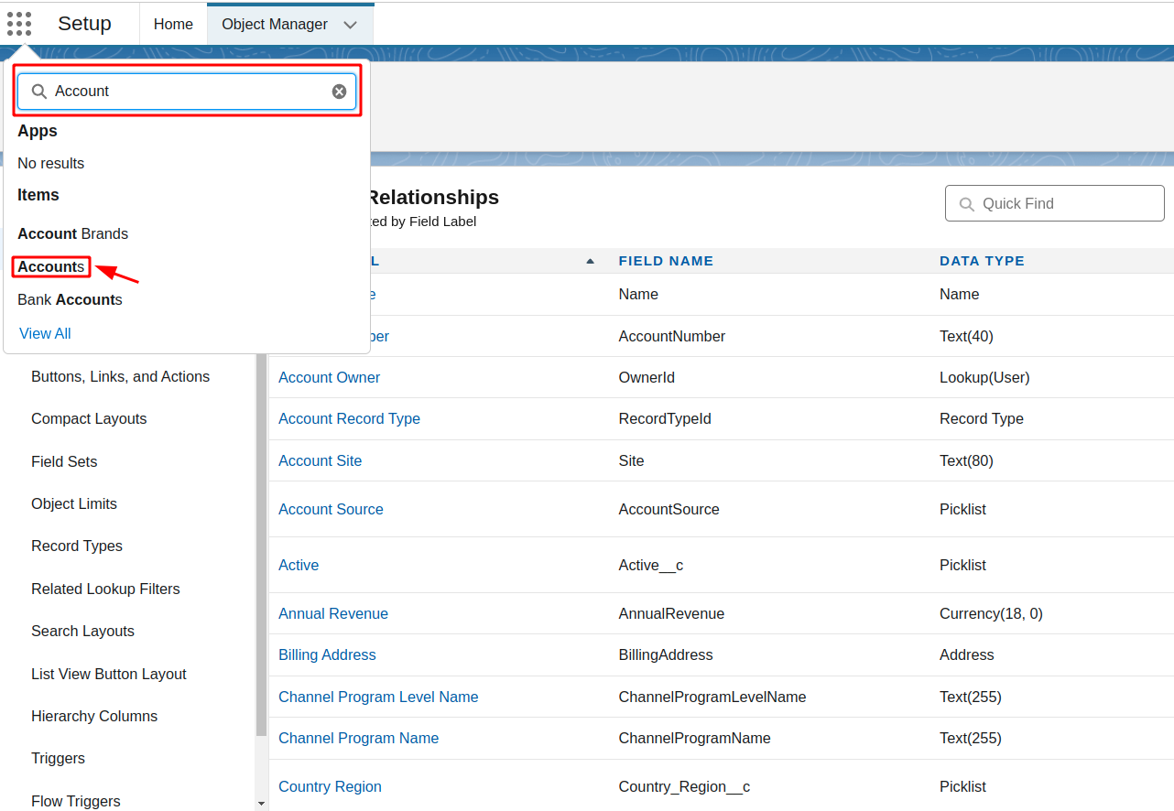Click the OwnerId field name cell
The width and height of the screenshot is (1174, 811).
click(x=647, y=377)
